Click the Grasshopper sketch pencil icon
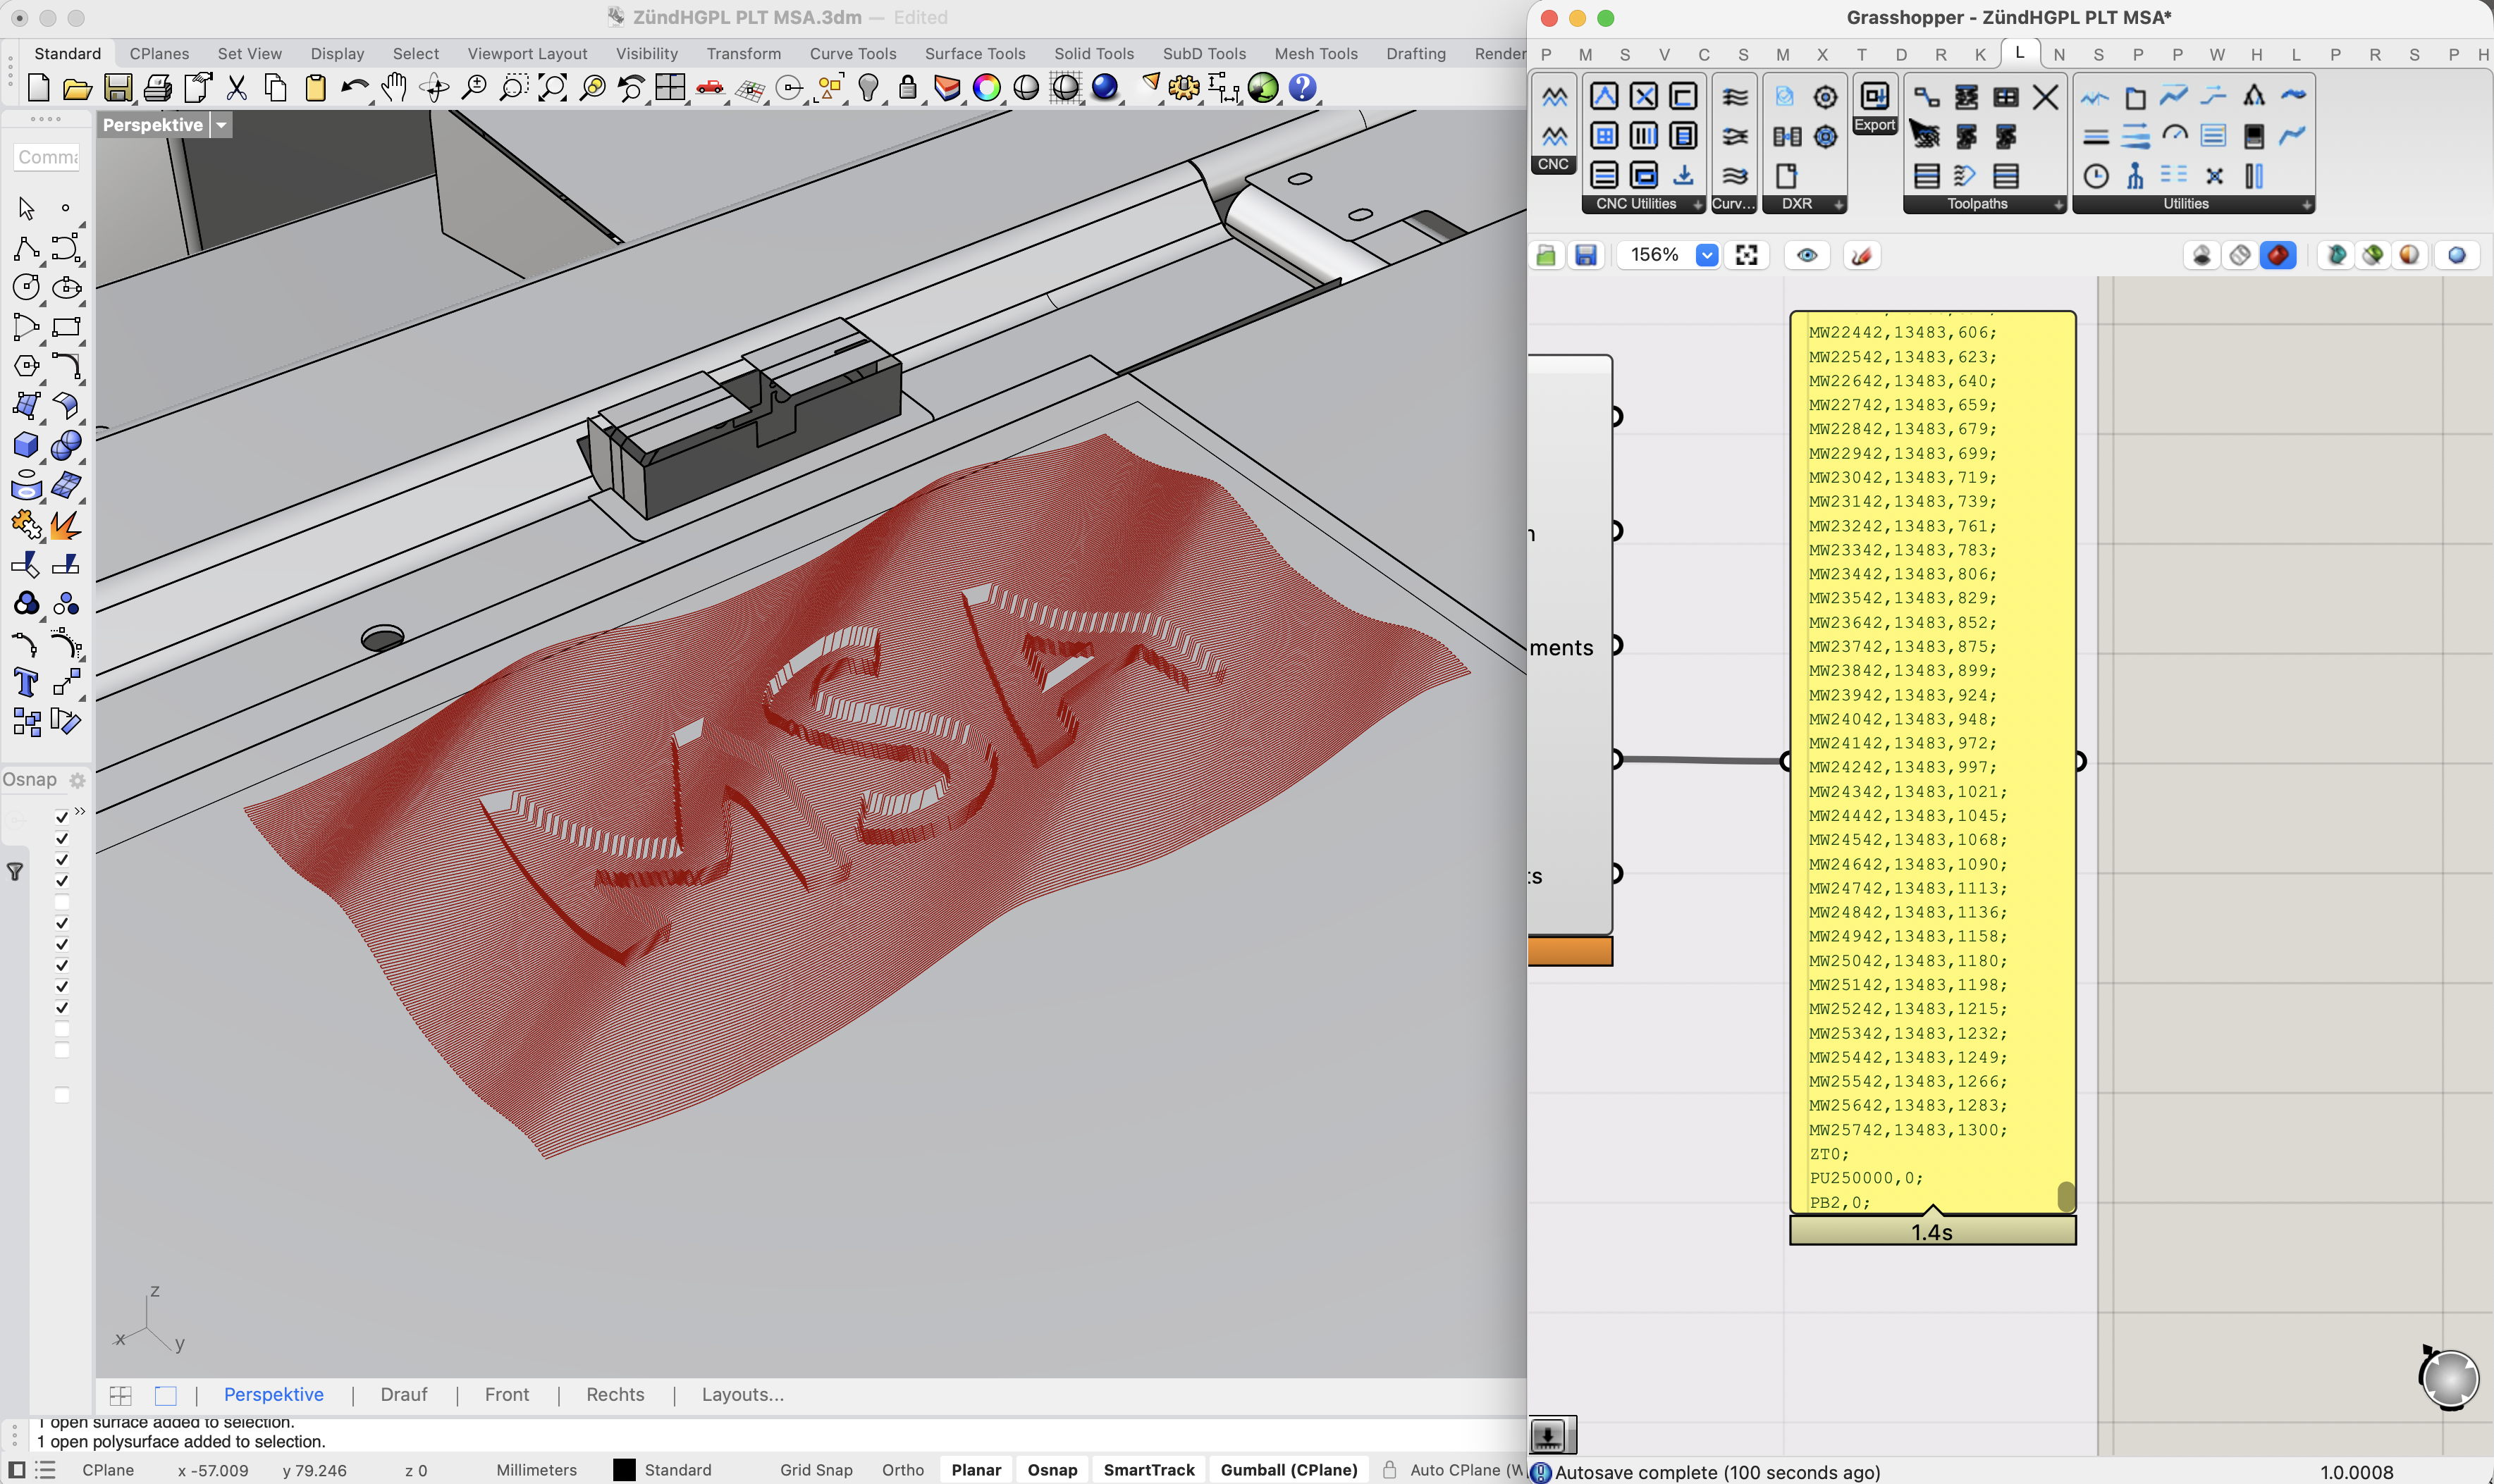 click(1861, 256)
